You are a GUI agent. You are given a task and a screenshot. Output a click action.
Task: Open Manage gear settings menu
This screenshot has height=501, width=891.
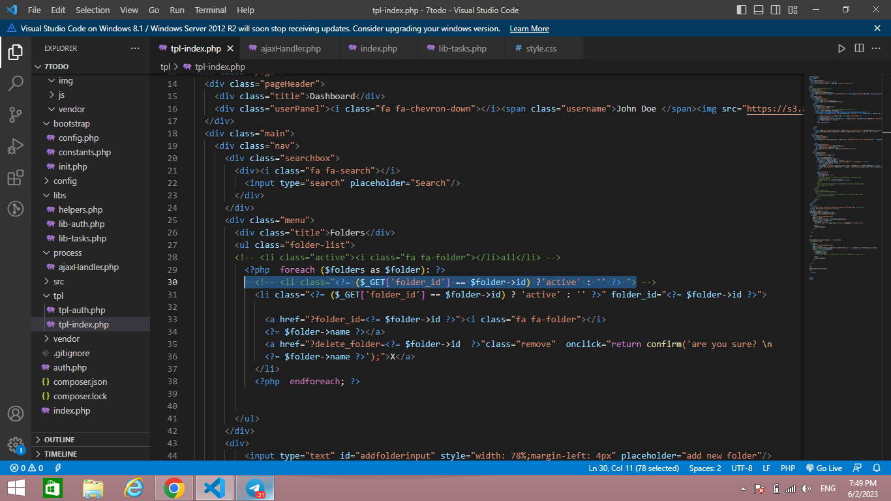coord(16,445)
